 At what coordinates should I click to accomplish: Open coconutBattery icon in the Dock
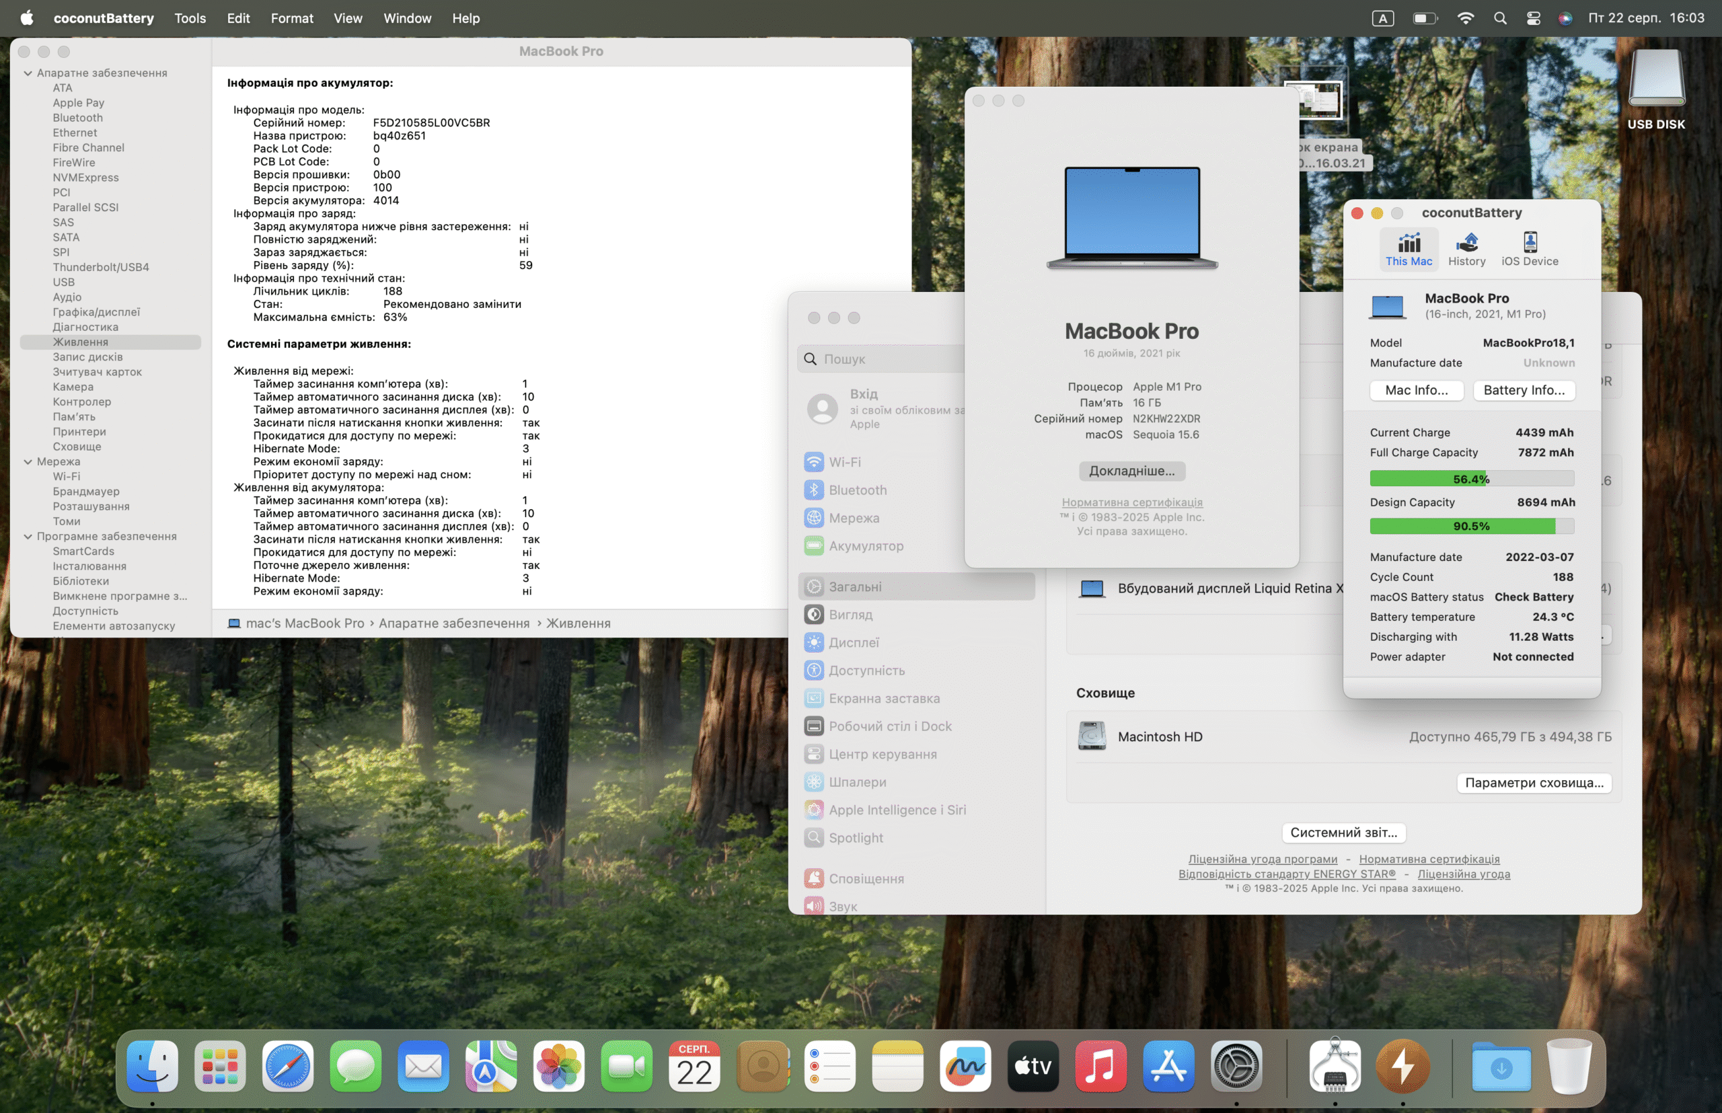click(x=1402, y=1066)
